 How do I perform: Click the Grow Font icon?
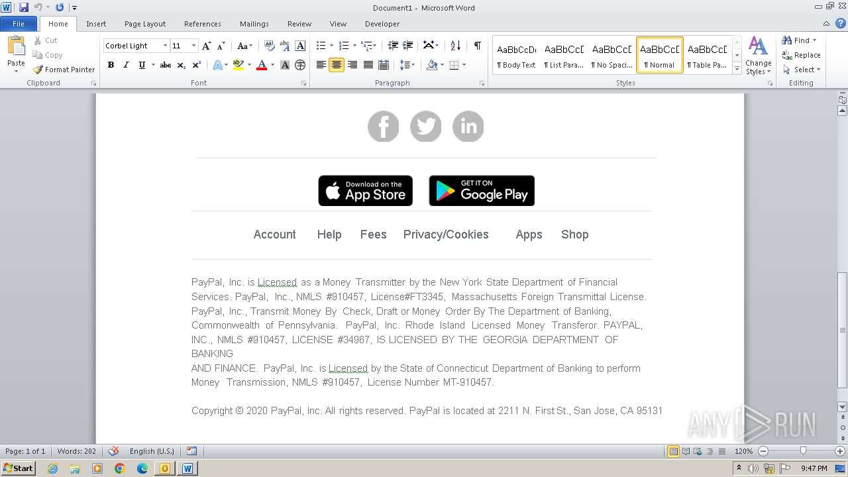(x=207, y=46)
